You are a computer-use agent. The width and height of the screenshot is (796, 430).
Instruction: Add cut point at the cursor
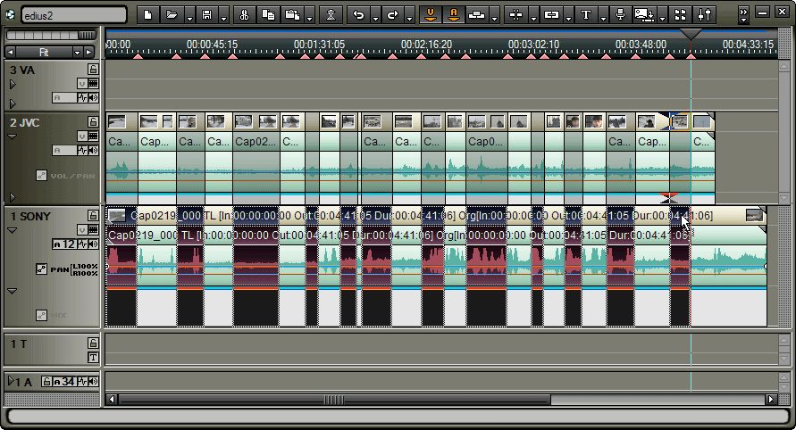click(515, 14)
